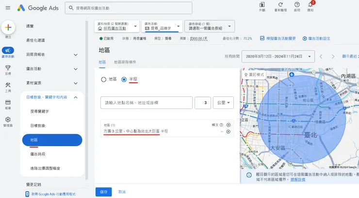Open 模擬廣告活動變更 link
The height and width of the screenshot is (198, 359).
click(x=278, y=38)
